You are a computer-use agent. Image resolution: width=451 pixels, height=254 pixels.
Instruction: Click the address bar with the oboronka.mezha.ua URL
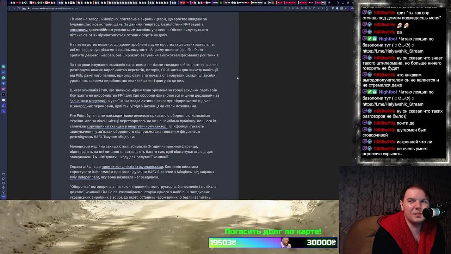55,8
